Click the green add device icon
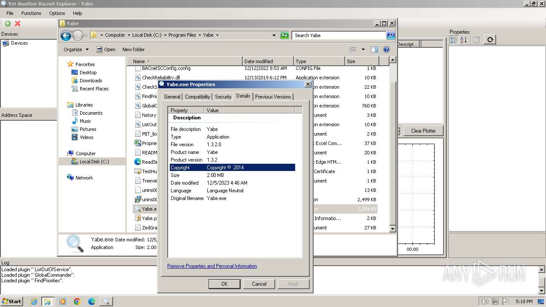 click(x=8, y=23)
